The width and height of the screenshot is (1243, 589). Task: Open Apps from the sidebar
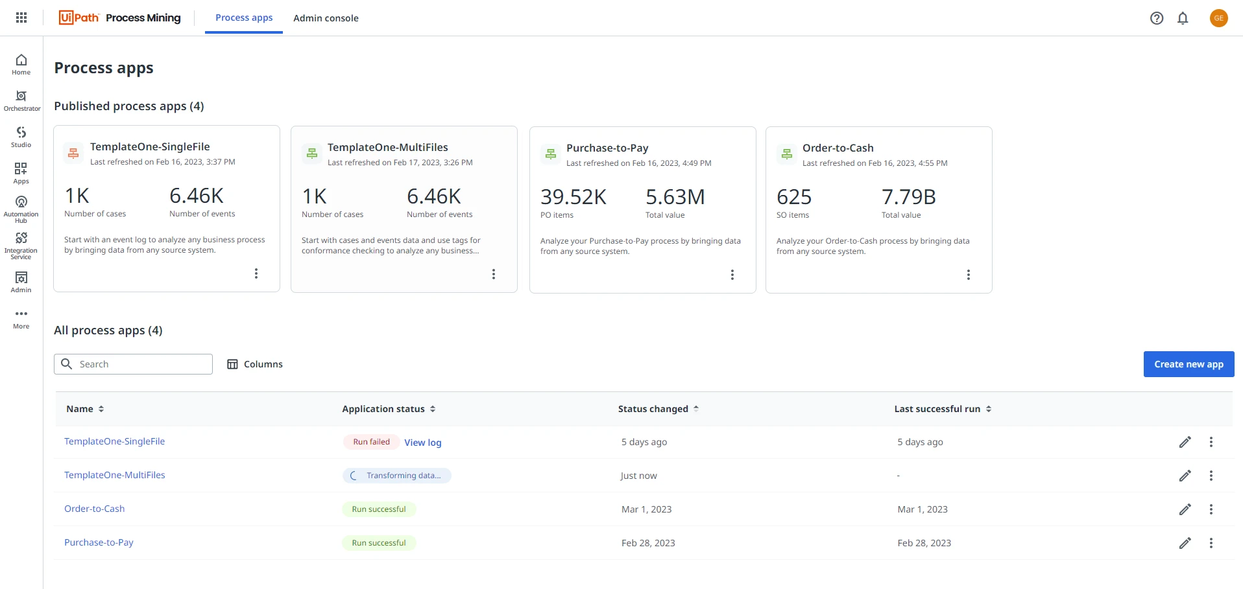point(21,173)
